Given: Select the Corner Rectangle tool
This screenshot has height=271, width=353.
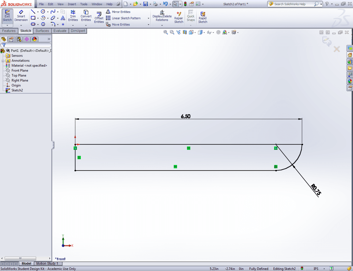Looking at the screenshot, I should click(x=33, y=18).
